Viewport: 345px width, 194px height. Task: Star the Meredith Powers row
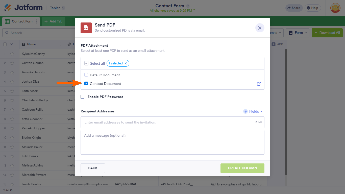pos(12,175)
